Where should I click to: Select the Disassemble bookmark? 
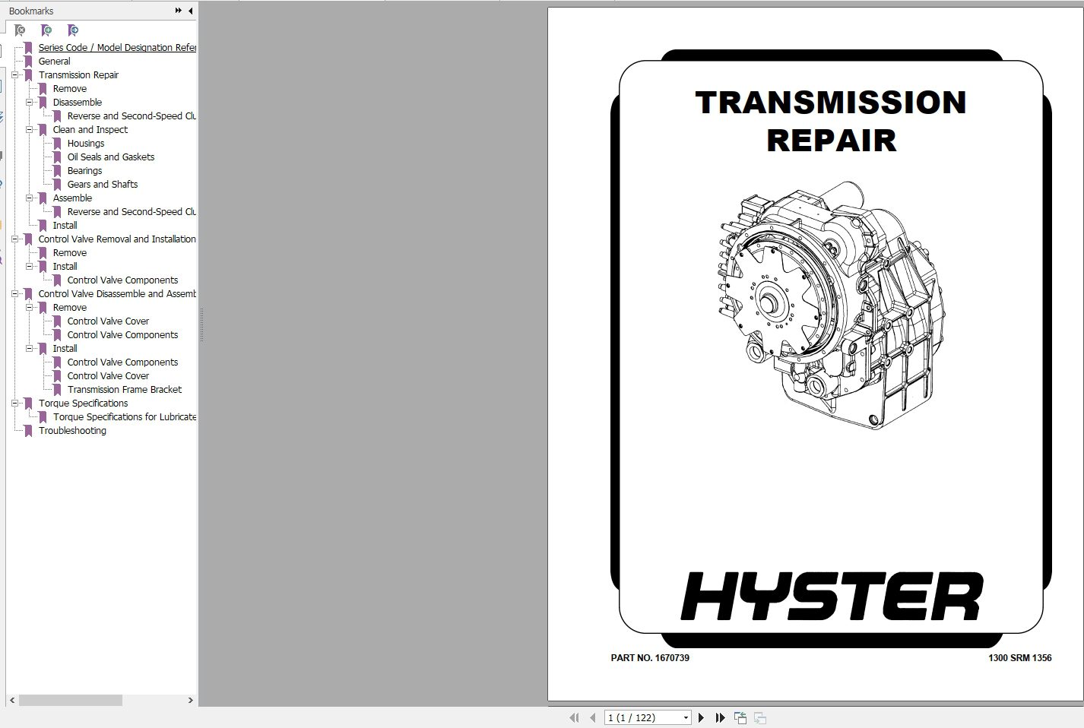(77, 103)
